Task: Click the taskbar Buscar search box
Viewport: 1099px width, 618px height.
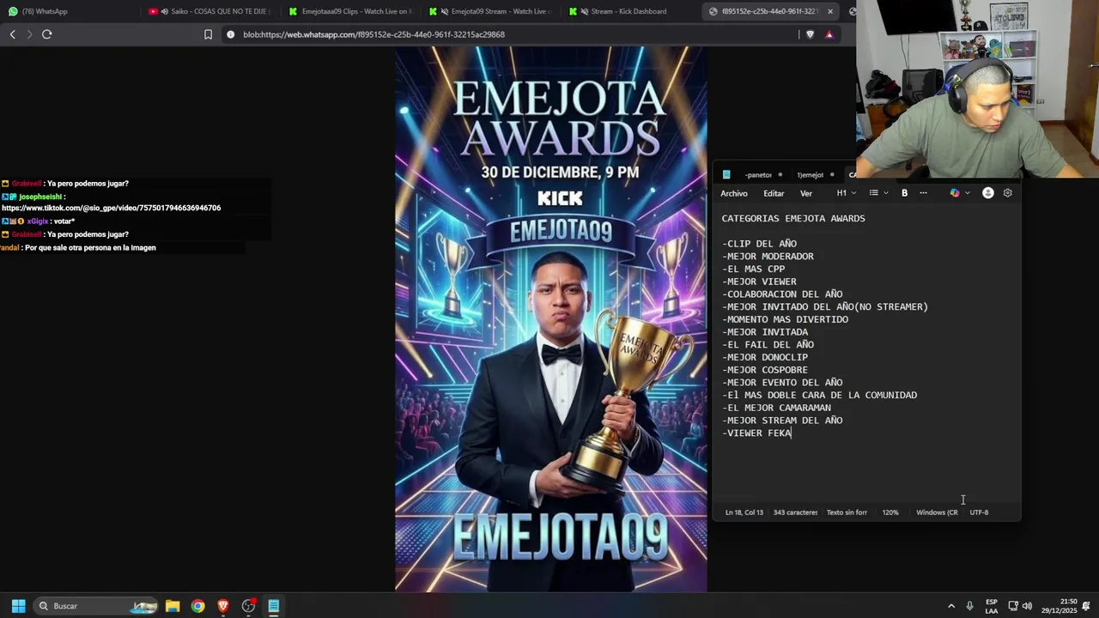Action: pyautogui.click(x=96, y=606)
